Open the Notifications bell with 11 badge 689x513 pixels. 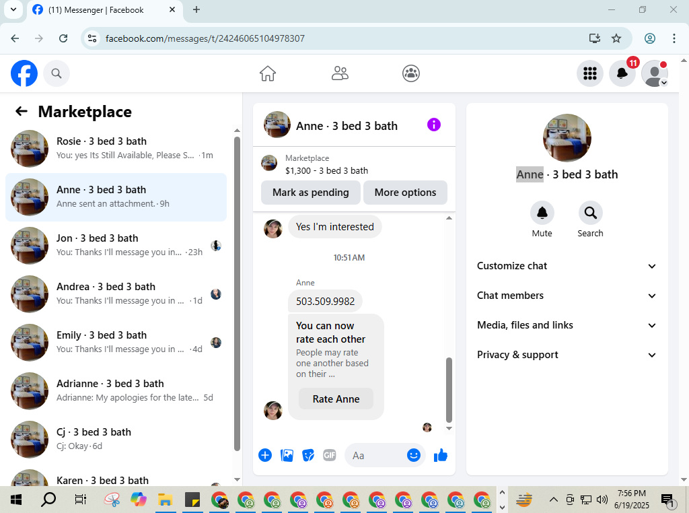(x=622, y=73)
